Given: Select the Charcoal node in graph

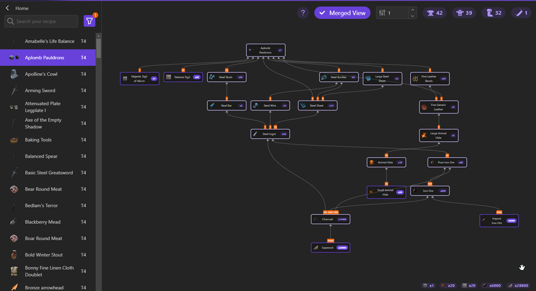Looking at the screenshot, I should click(x=330, y=219).
